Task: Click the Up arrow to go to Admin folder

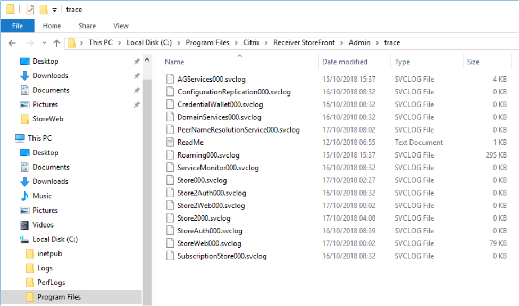Action: pos(57,42)
